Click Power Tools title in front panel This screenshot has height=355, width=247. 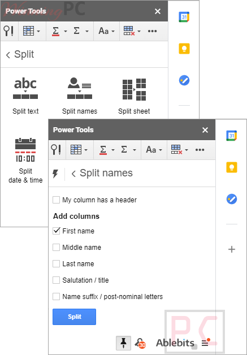(73, 129)
